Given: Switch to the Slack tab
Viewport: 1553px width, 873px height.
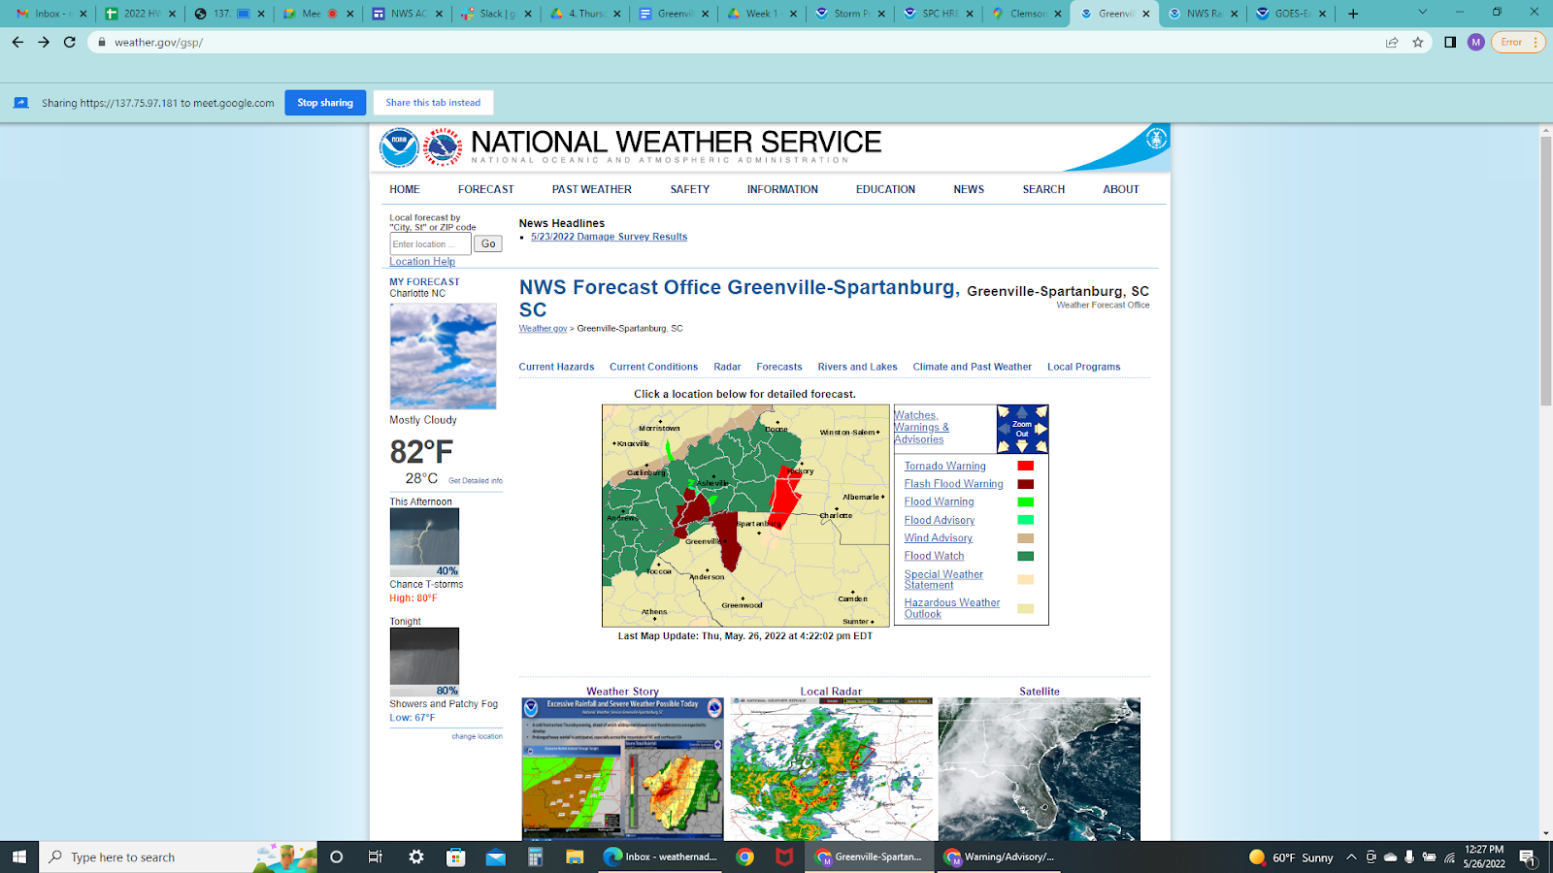Looking at the screenshot, I should (x=497, y=14).
